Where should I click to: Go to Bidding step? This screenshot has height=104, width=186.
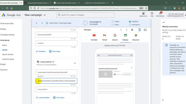coord(3,29)
